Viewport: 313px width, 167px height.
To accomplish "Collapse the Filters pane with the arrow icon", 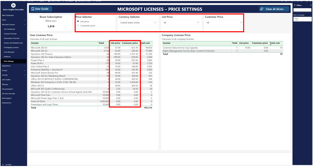I will click(x=311, y=5).
